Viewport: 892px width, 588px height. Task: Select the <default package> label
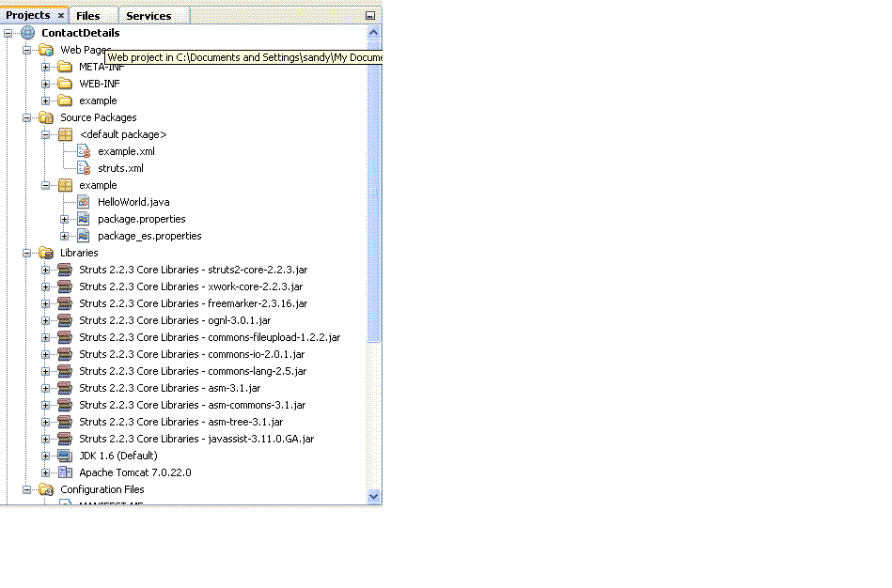tap(123, 134)
